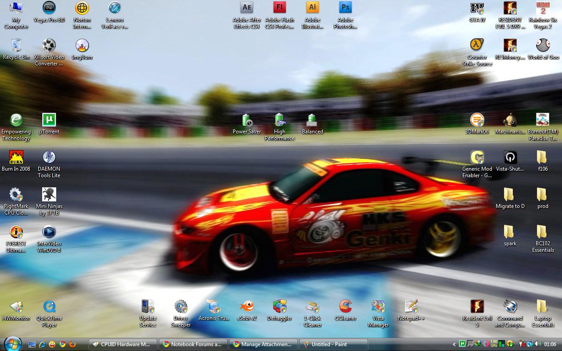Viewport: 562px width, 351px height.
Task: Launch the HWMonitor desktop icon
Action: pyautogui.click(x=16, y=310)
